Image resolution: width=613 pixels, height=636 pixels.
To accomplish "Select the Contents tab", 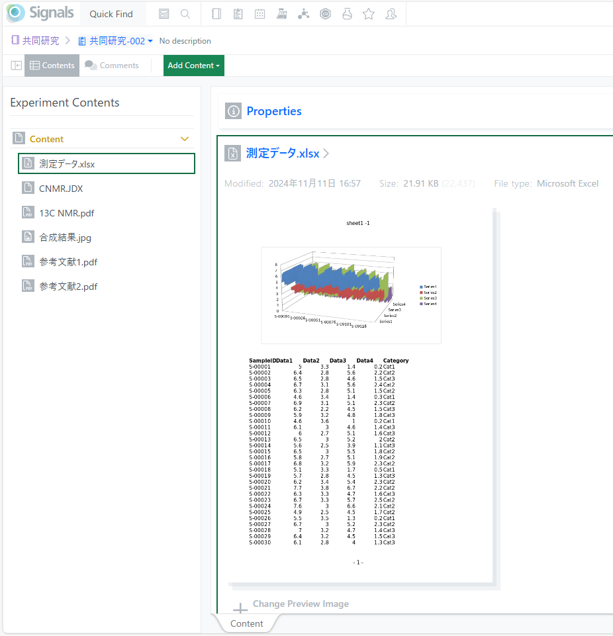I will click(52, 66).
